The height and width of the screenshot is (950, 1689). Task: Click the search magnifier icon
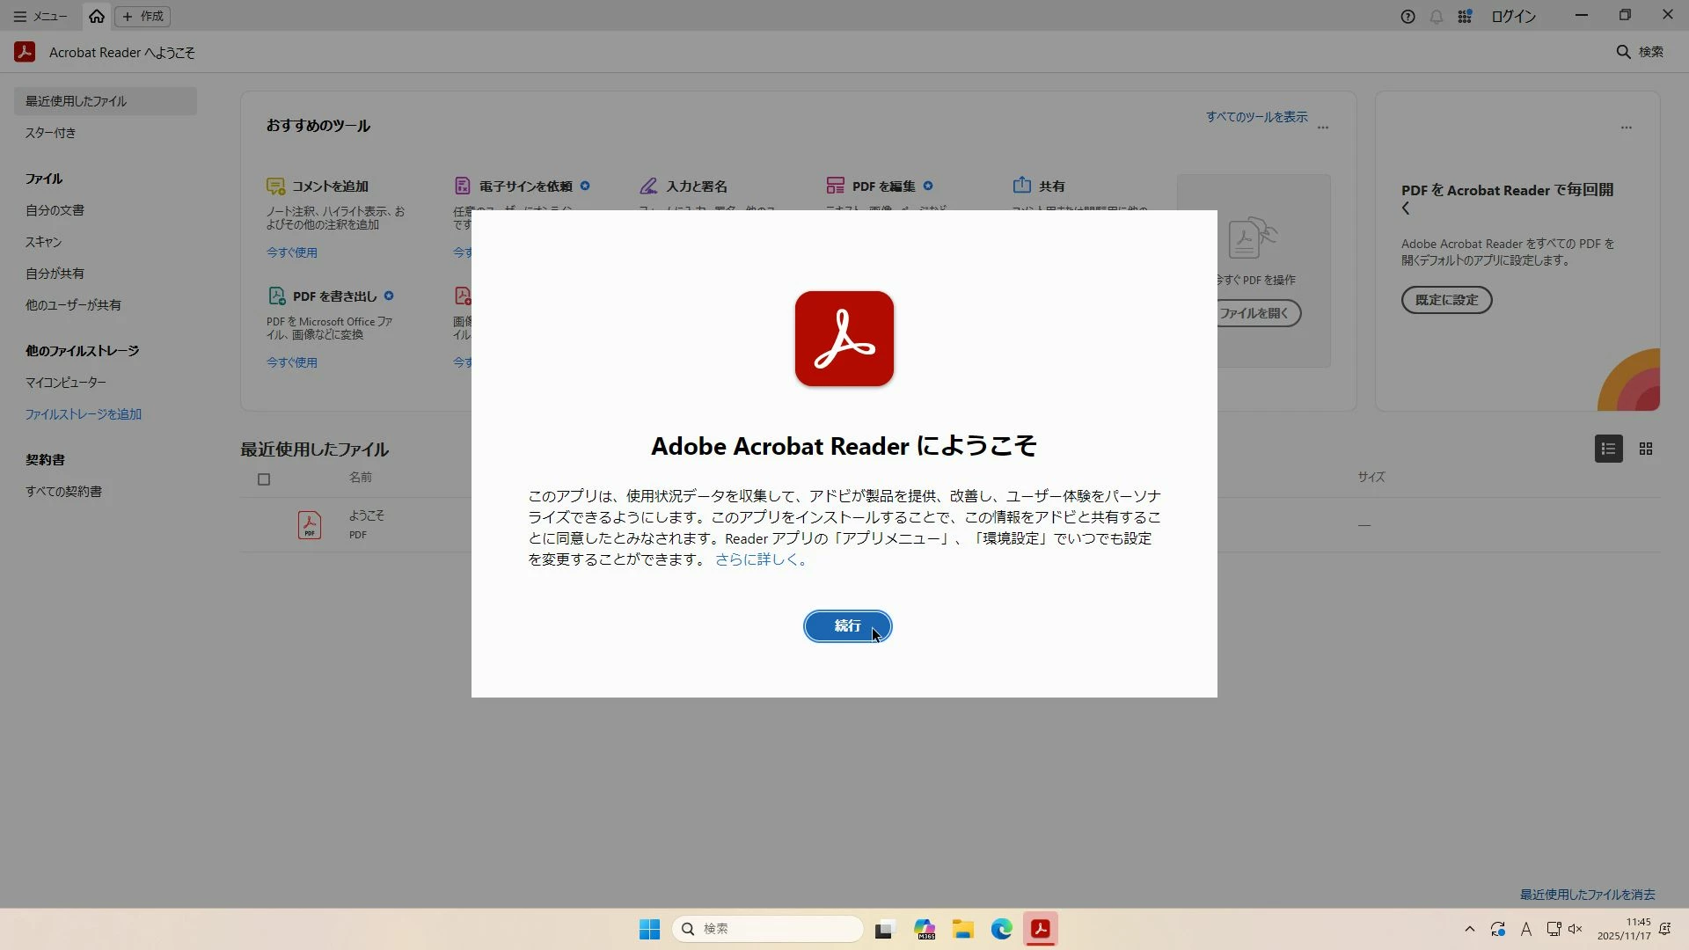point(1624,52)
